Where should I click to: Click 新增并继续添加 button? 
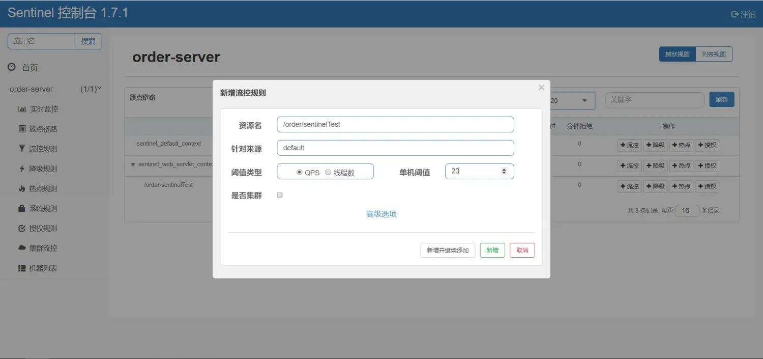coord(448,250)
